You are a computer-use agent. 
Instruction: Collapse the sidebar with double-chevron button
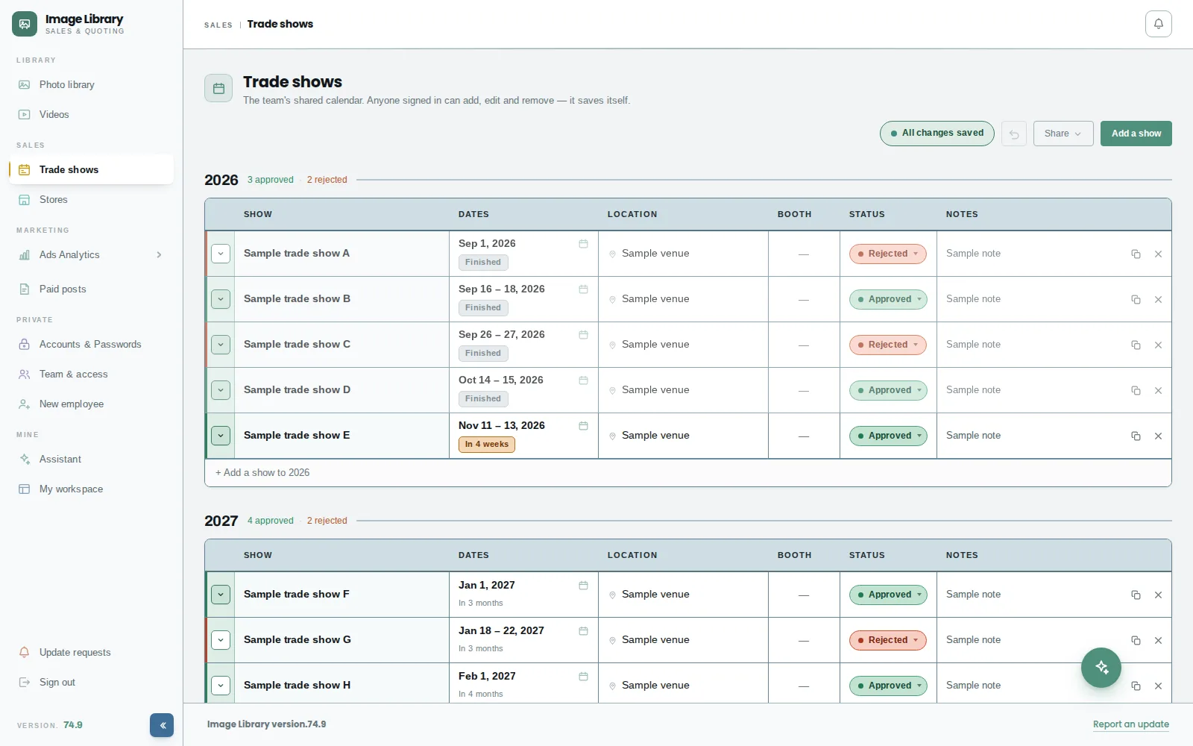coord(162,725)
